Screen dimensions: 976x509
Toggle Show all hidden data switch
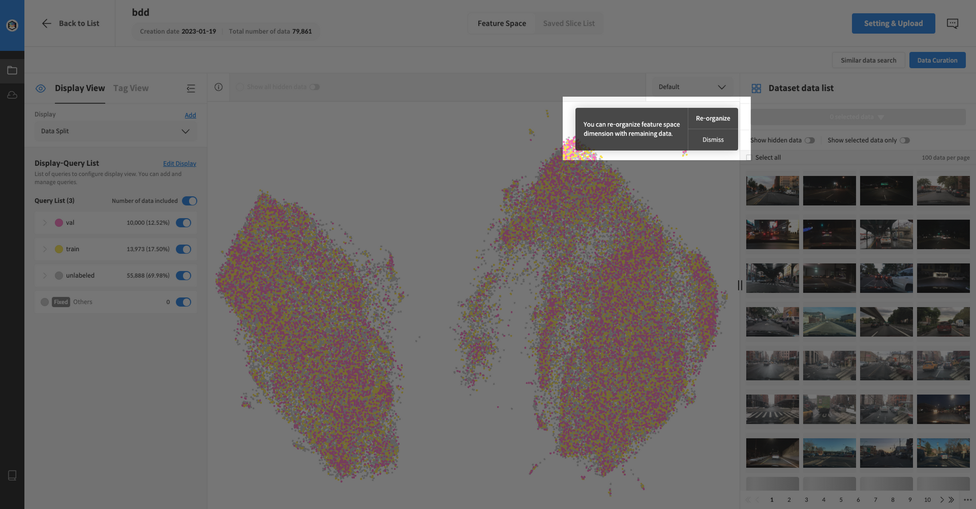(x=314, y=87)
